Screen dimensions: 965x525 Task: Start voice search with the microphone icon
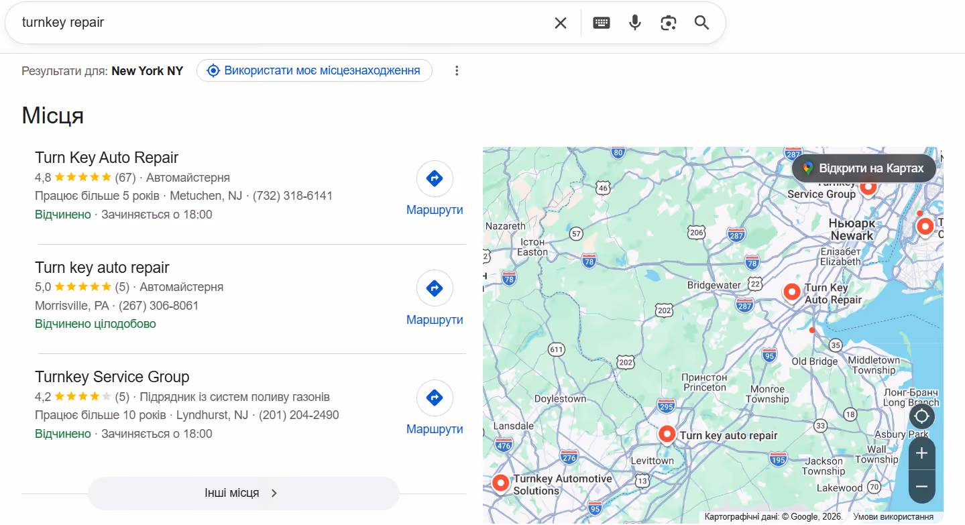click(635, 23)
